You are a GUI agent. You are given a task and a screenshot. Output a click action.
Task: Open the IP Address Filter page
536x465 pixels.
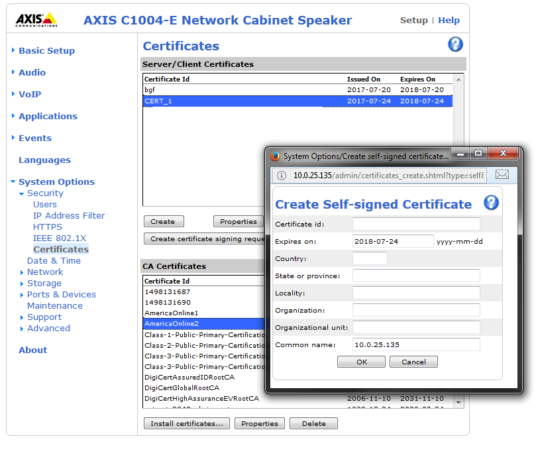coord(69,215)
